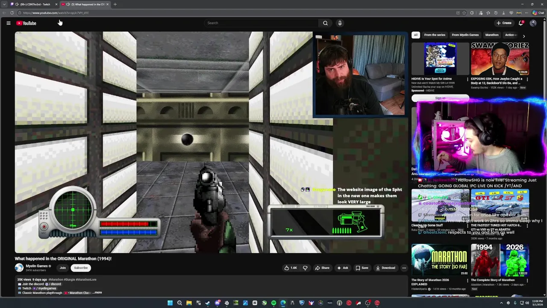This screenshot has width=547, height=308.
Task: Open the tab search dropdown arrow
Action: [4, 4]
